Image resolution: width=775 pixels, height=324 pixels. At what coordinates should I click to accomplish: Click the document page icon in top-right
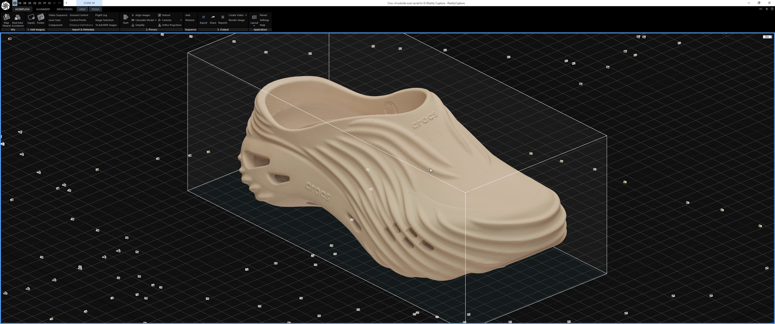point(767,9)
